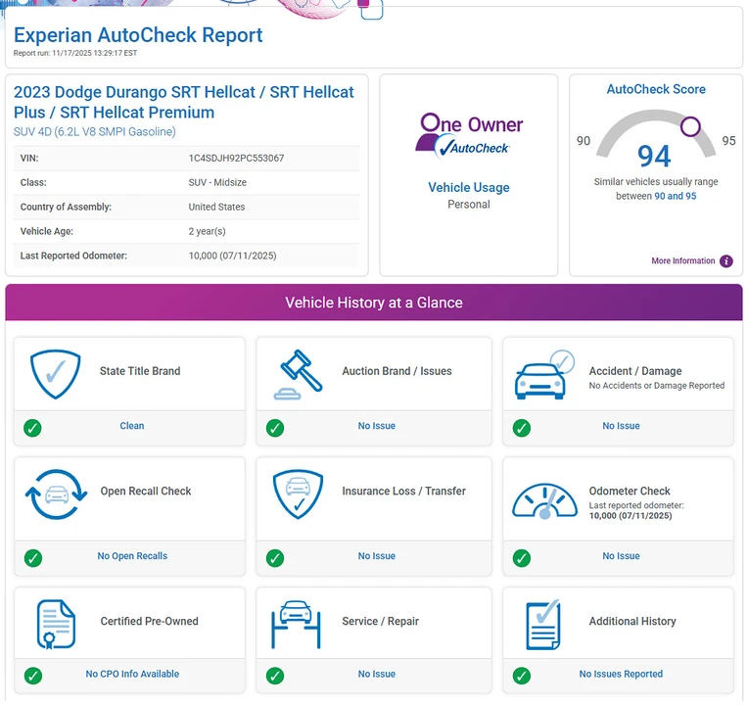Click the Experian AutoCheck Report title
The height and width of the screenshot is (705, 748).
pos(138,35)
